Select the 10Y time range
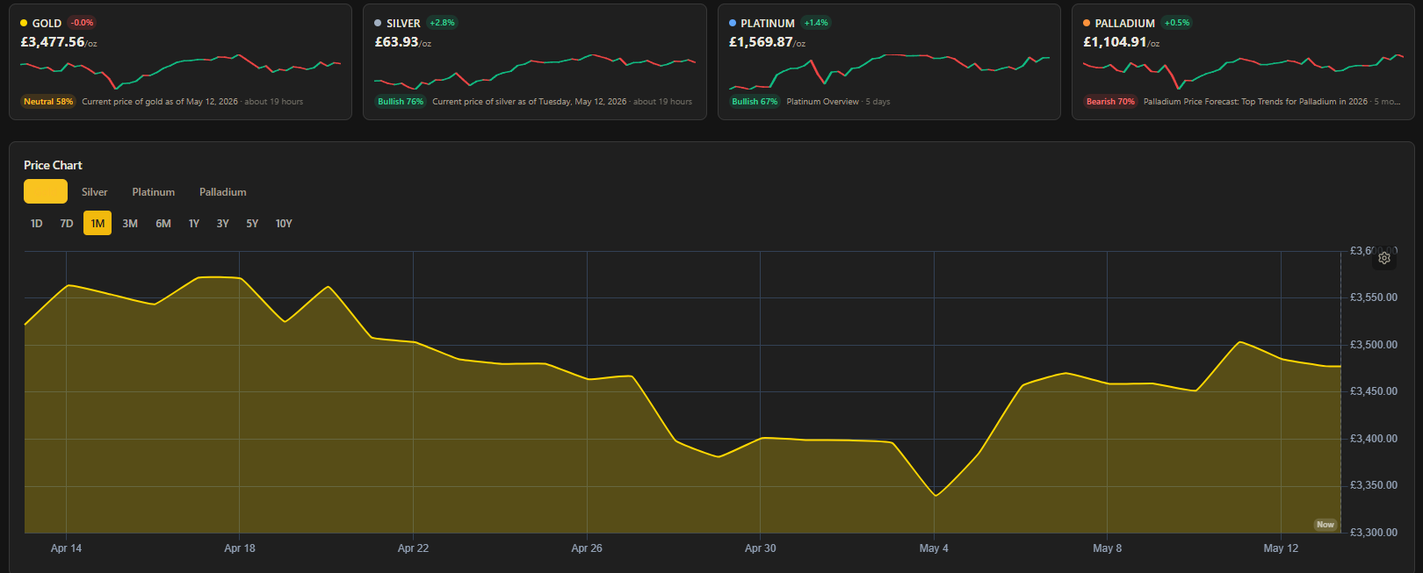This screenshot has width=1423, height=573. point(284,224)
